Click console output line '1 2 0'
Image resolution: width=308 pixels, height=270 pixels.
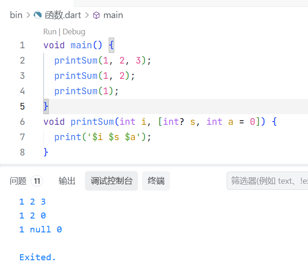click(x=33, y=216)
